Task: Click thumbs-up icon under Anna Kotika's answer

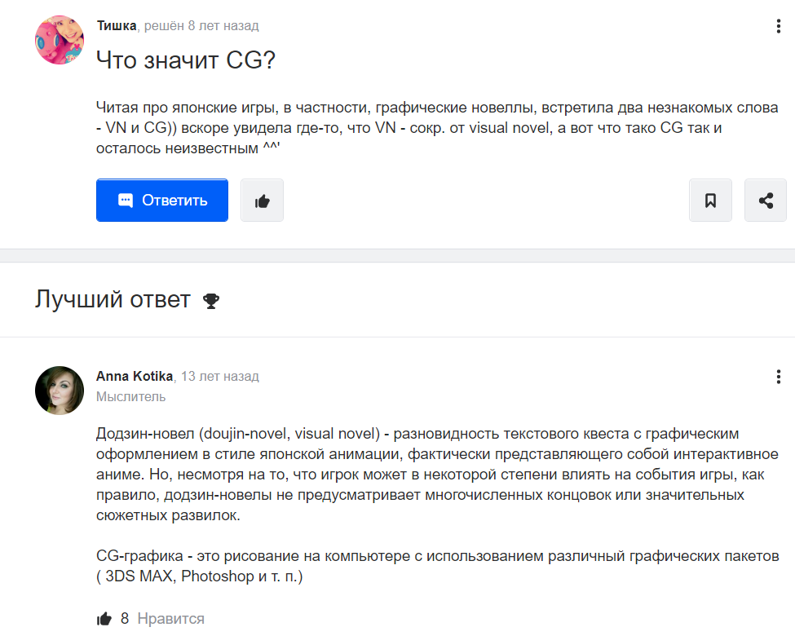Action: [x=104, y=619]
